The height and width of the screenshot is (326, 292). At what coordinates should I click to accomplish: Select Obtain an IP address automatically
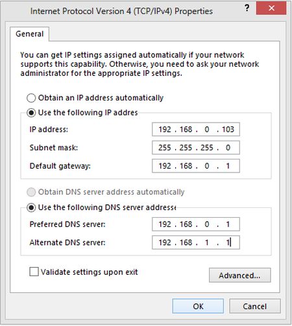coord(31,98)
